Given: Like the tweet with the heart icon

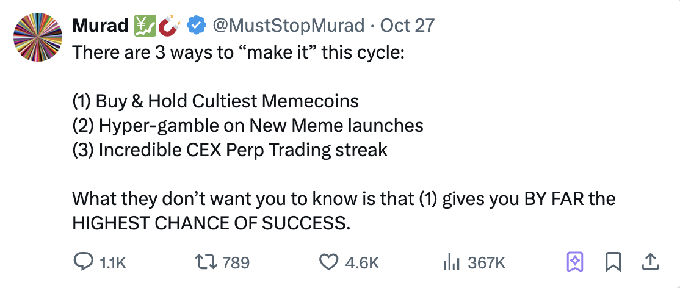Looking at the screenshot, I should pyautogui.click(x=330, y=262).
